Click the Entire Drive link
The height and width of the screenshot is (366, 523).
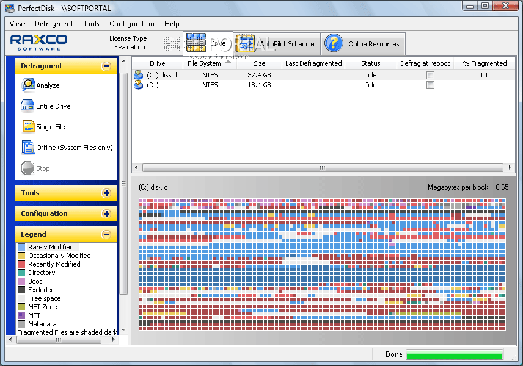pyautogui.click(x=53, y=106)
